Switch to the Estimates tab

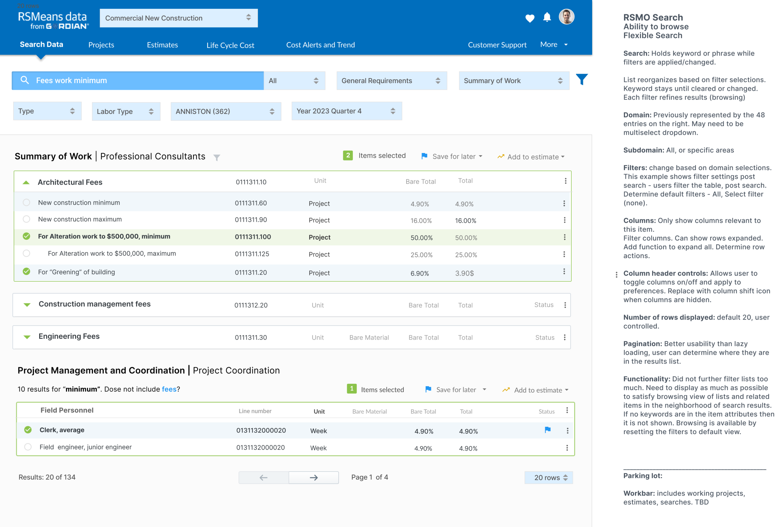pos(162,45)
